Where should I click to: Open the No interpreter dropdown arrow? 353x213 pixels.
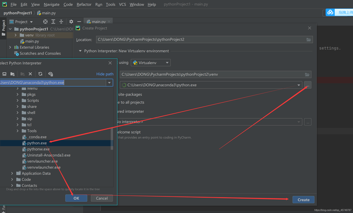(x=299, y=122)
